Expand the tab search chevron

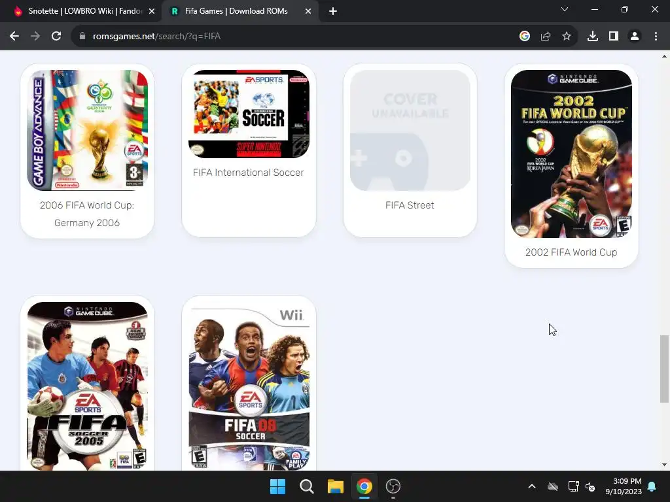click(x=565, y=9)
